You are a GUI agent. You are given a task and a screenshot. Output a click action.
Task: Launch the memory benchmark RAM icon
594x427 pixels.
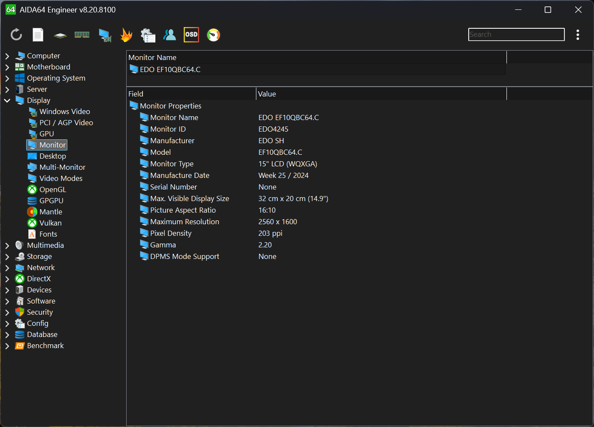(x=82, y=35)
